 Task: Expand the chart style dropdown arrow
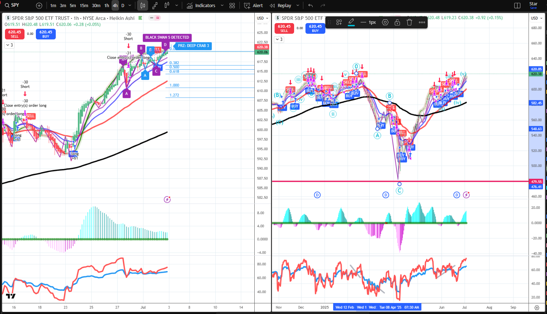coord(177,6)
